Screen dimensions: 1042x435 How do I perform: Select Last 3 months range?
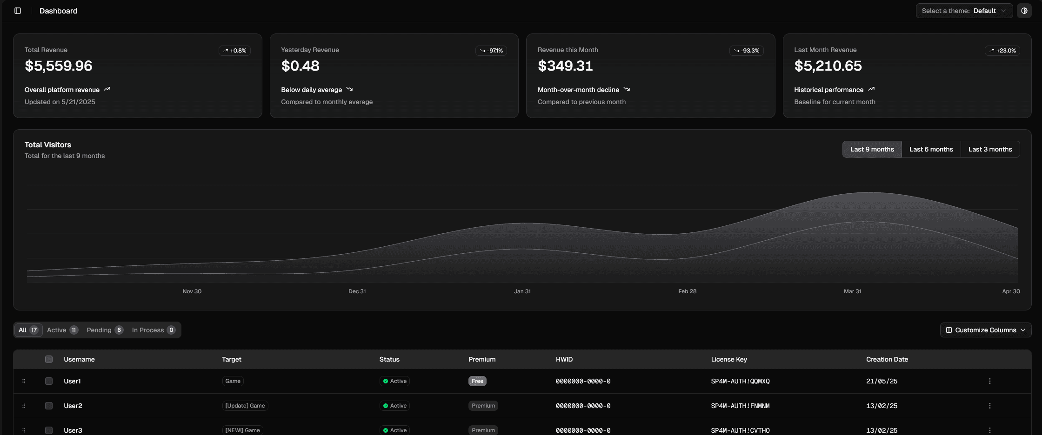pyautogui.click(x=990, y=149)
